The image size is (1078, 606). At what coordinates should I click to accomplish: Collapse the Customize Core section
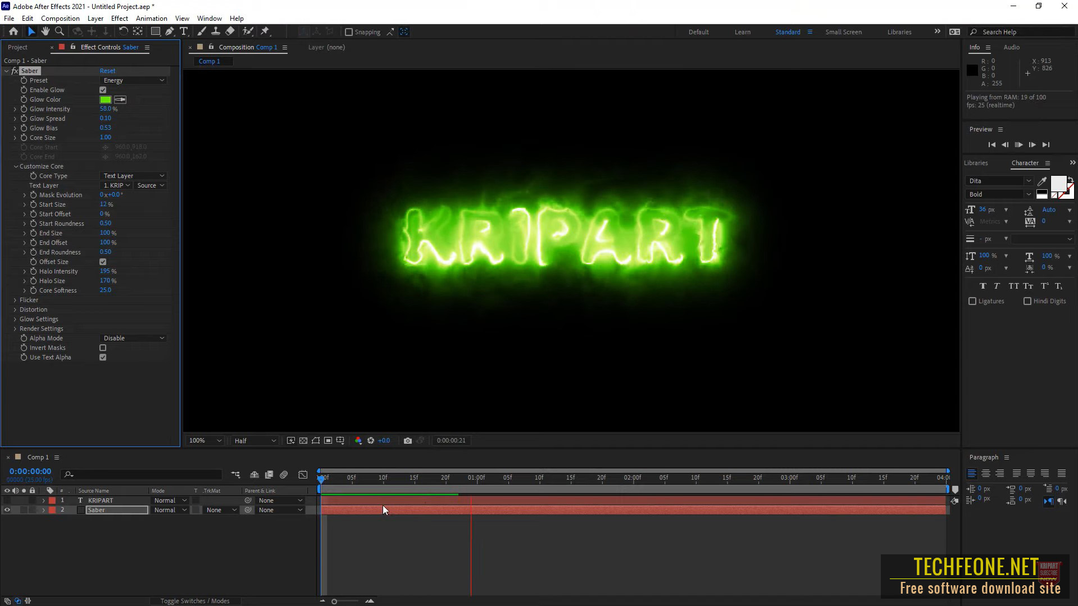coord(15,166)
